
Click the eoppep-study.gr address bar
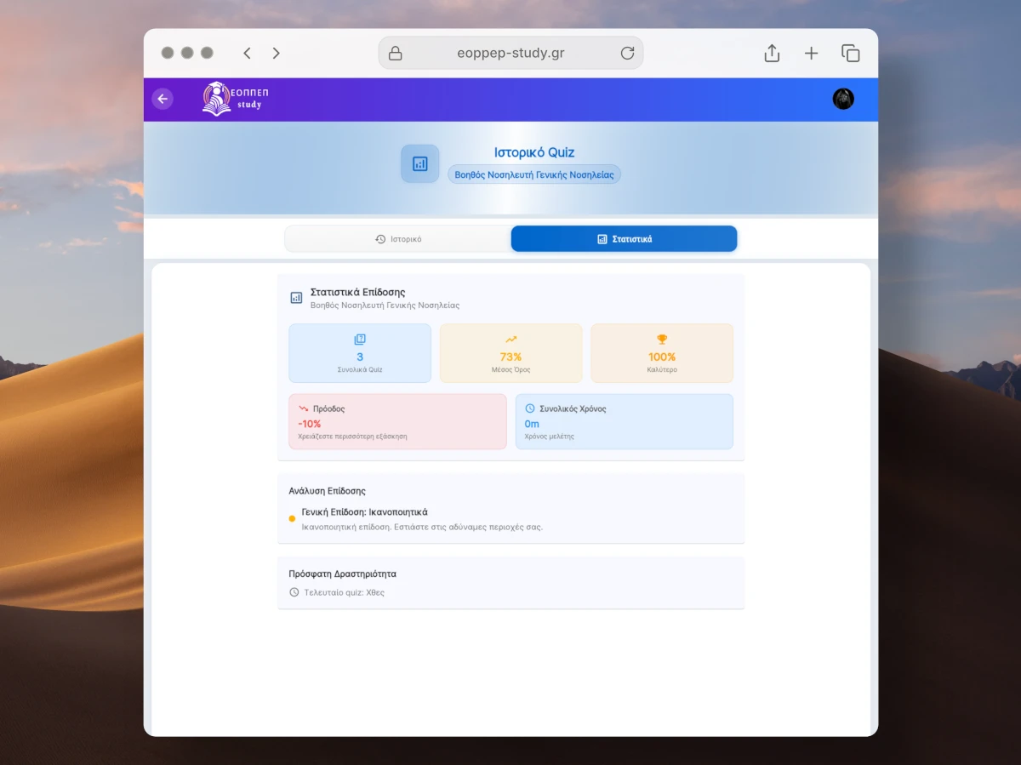tap(510, 54)
